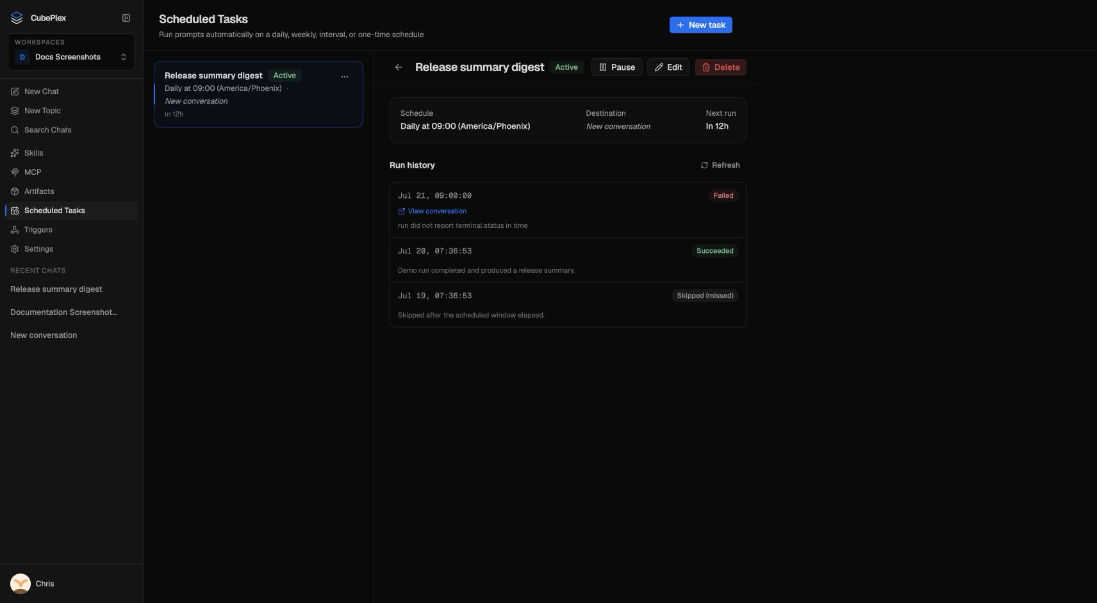Click 'Demo run completed' run message
This screenshot has height=603, width=1097.
[x=486, y=270]
